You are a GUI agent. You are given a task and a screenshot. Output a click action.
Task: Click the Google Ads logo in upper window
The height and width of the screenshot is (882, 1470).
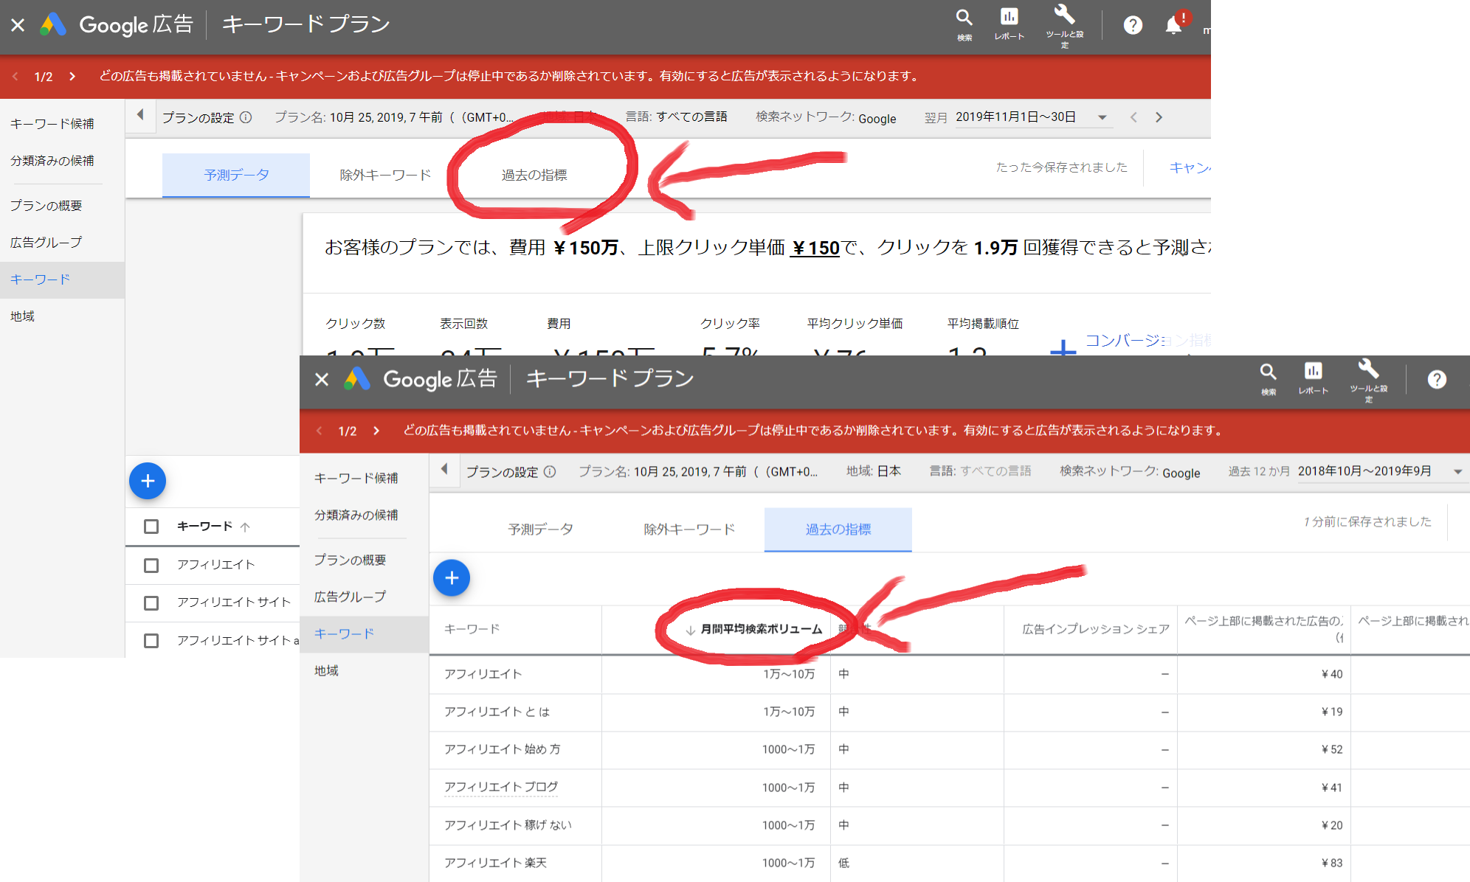(53, 25)
